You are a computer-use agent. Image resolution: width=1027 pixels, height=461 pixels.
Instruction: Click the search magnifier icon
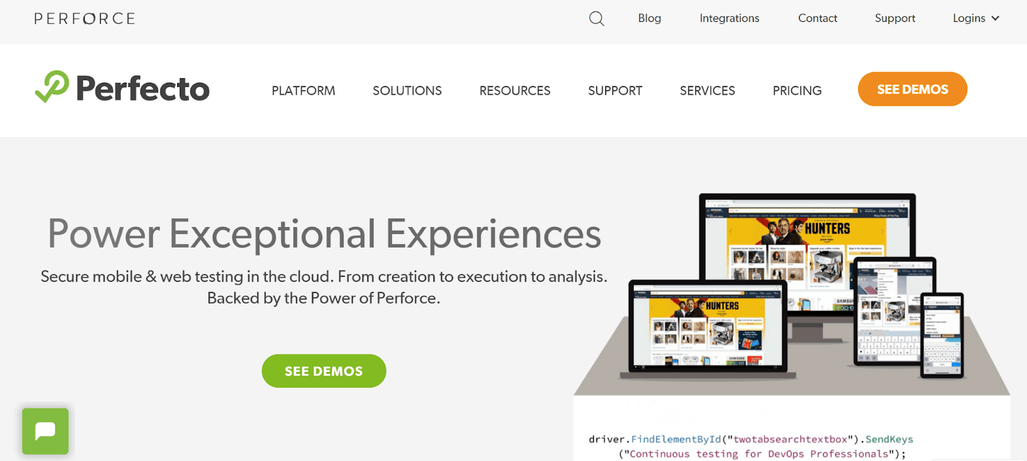coord(596,19)
